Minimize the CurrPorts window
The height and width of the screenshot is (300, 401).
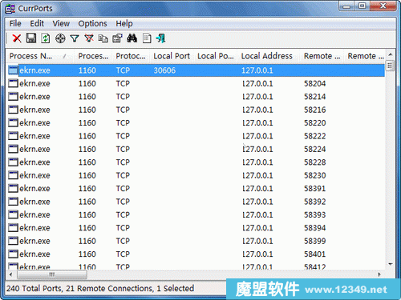coord(346,6)
